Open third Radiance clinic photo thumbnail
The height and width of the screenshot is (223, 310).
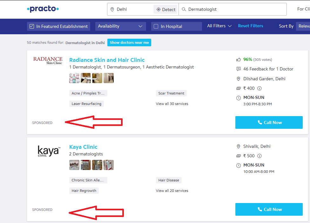pos(97,78)
